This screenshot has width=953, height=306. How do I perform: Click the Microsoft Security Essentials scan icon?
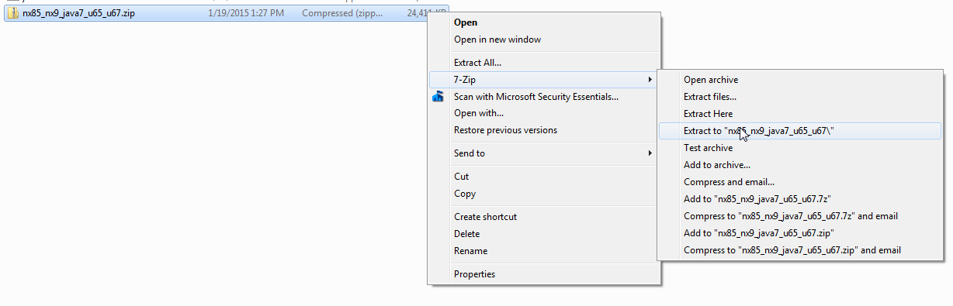coord(438,97)
